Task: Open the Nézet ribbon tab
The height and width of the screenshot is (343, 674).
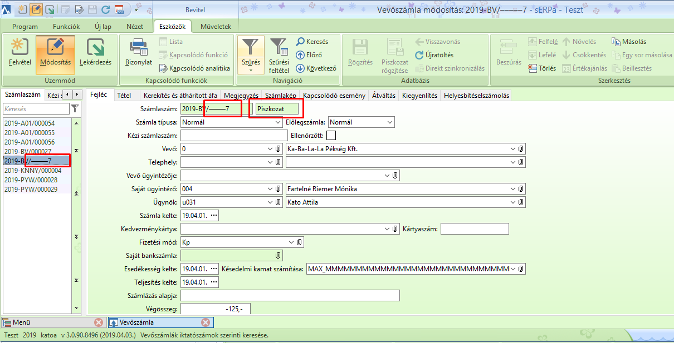Action: [x=134, y=27]
